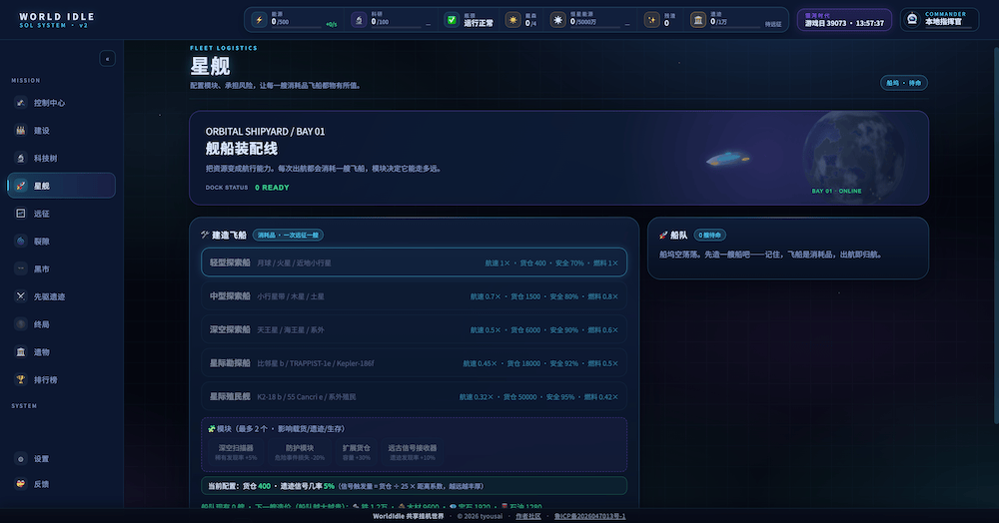999x523 pixels.
Task: Select the 中型探索船 ship option
Action: 415,295
